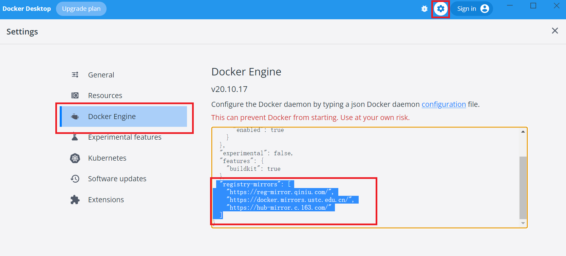This screenshot has height=256, width=566.
Task: Open the General settings tab
Action: [101, 75]
